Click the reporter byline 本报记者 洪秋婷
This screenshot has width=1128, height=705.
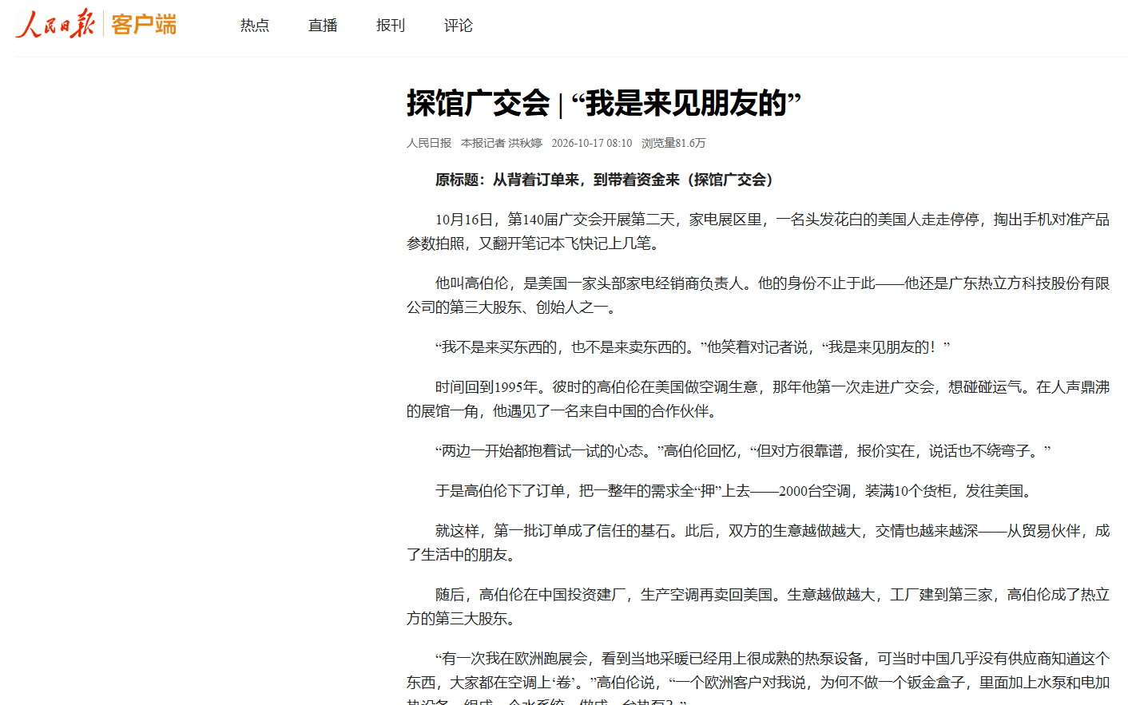click(x=502, y=143)
